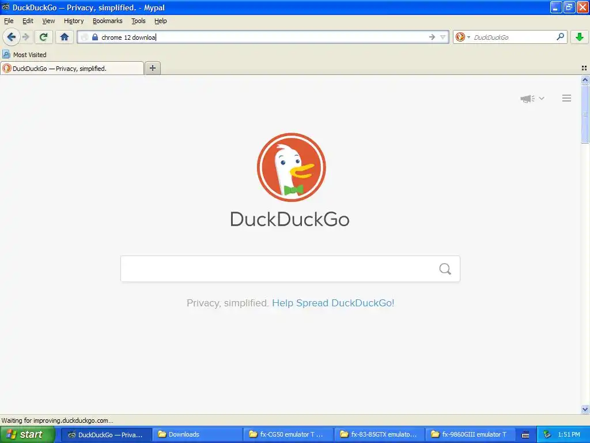Image resolution: width=590 pixels, height=443 pixels.
Task: Open the address bar history dropdown
Action: [x=443, y=37]
